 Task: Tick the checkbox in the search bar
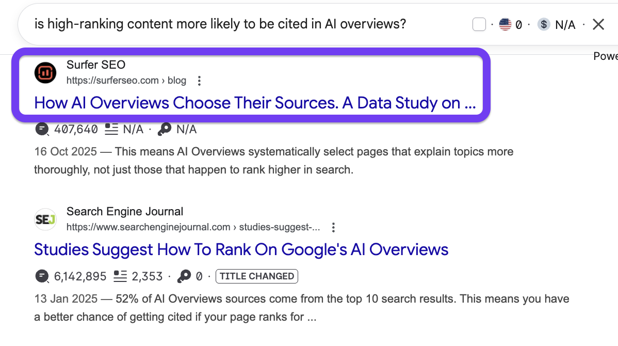click(479, 24)
